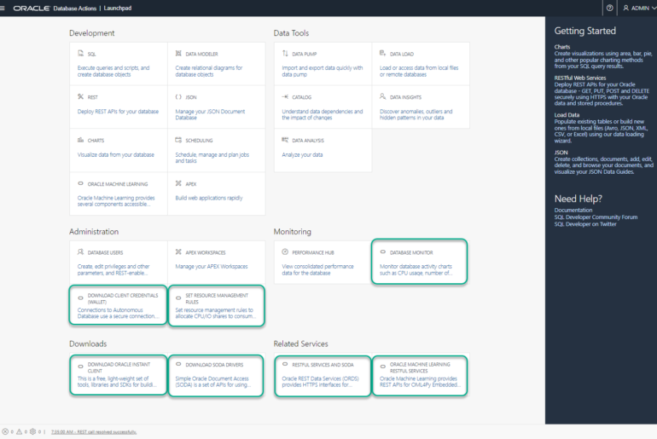This screenshot has width=657, height=439.
Task: Open 'Analyze your data' link
Action: (302, 155)
